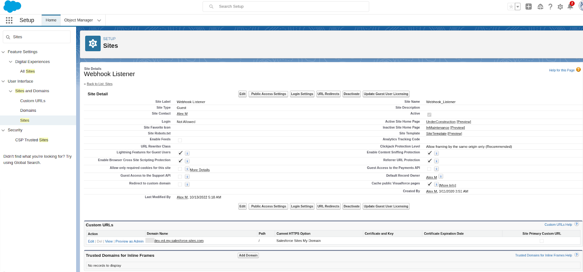Image resolution: width=583 pixels, height=272 pixels.
Task: Open the Object Manager tab dropdown chevron
Action: click(x=99, y=20)
